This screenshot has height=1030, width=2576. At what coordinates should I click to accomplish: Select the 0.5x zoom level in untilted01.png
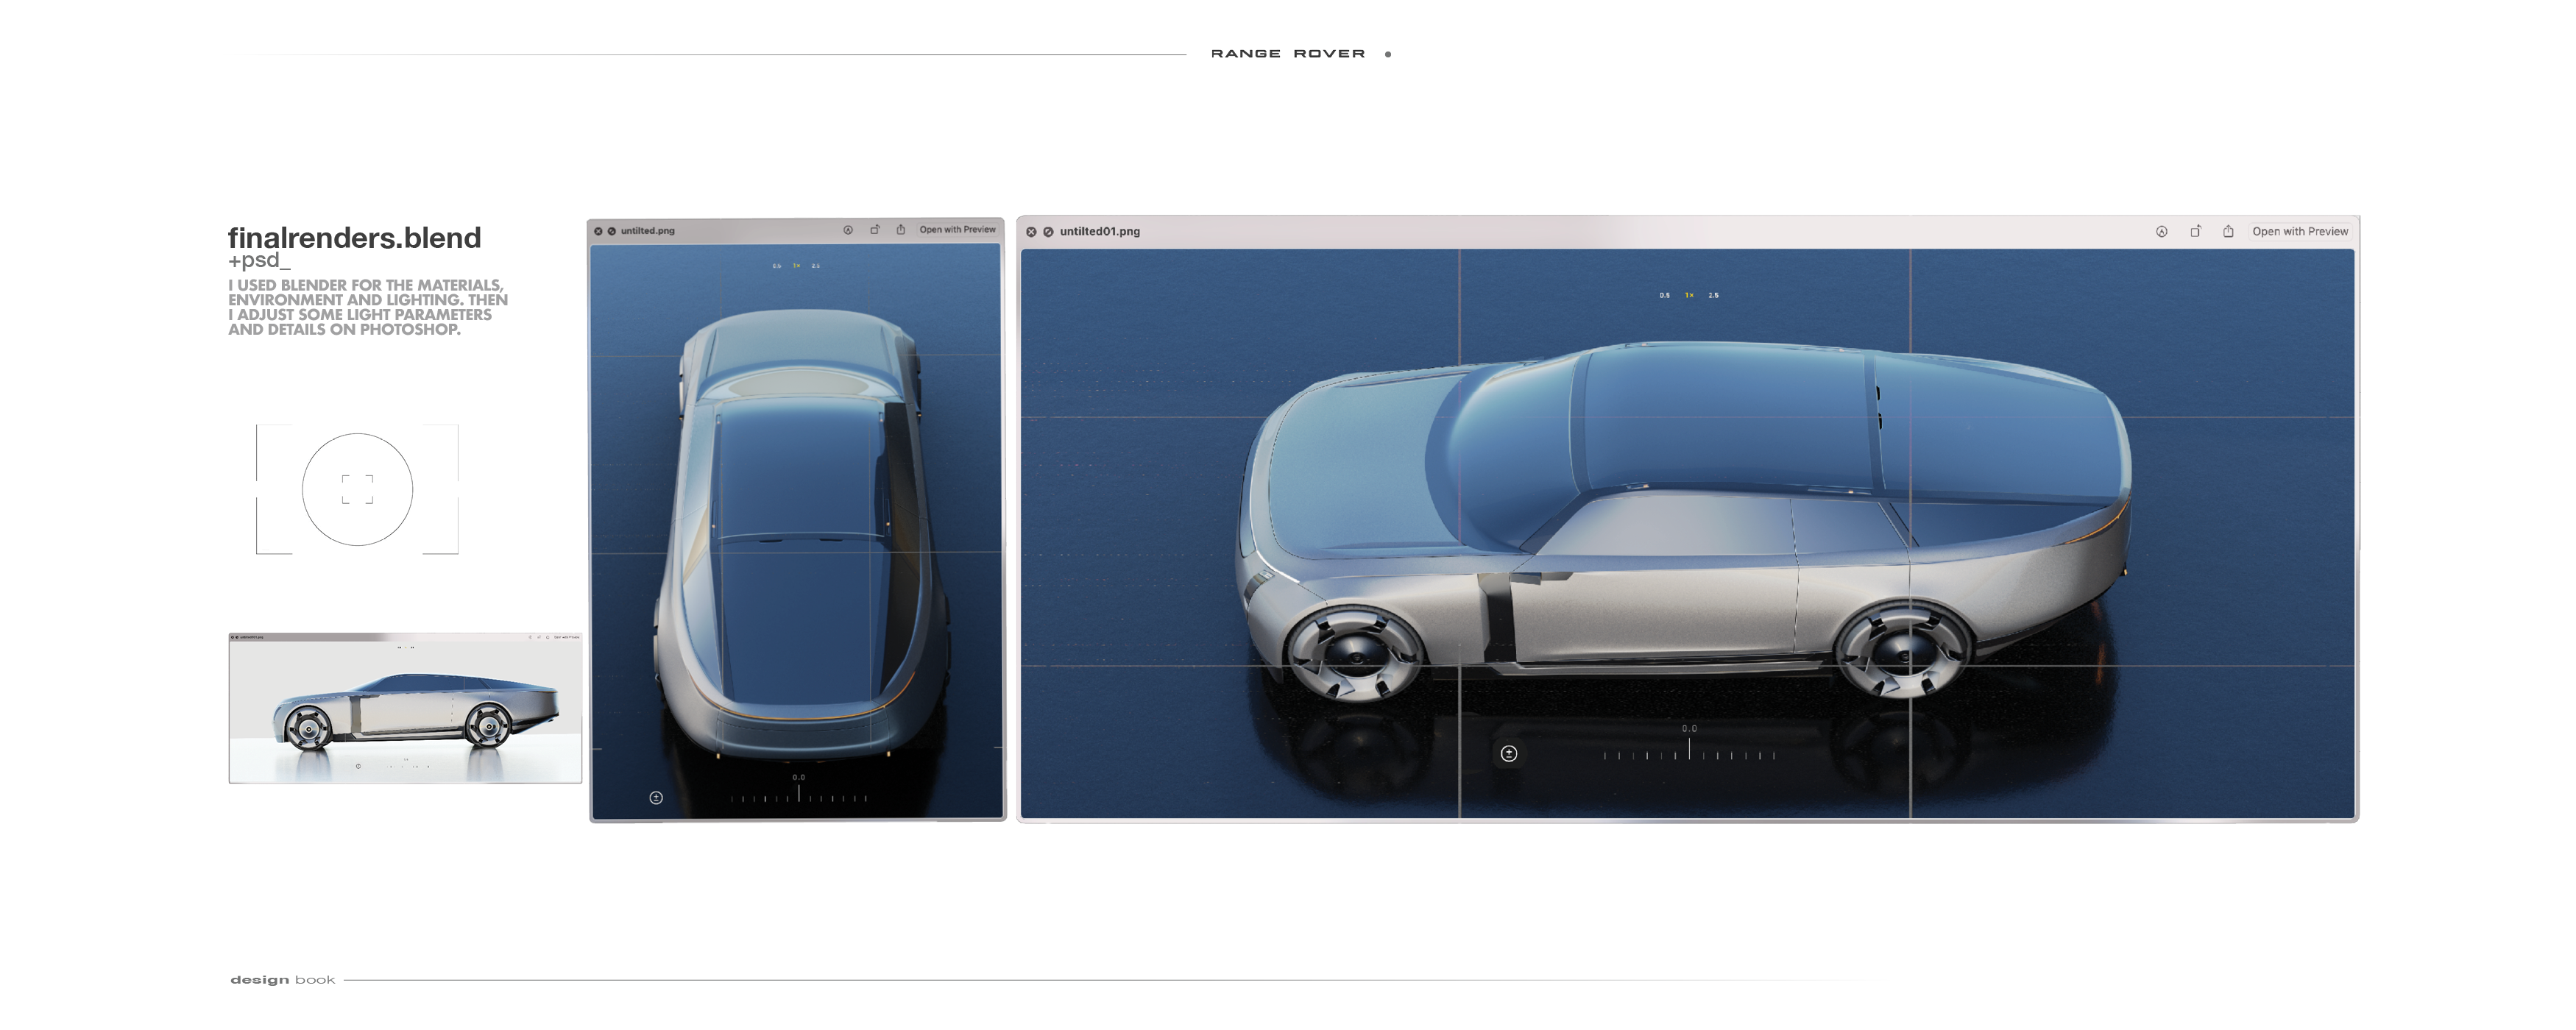(x=1663, y=295)
